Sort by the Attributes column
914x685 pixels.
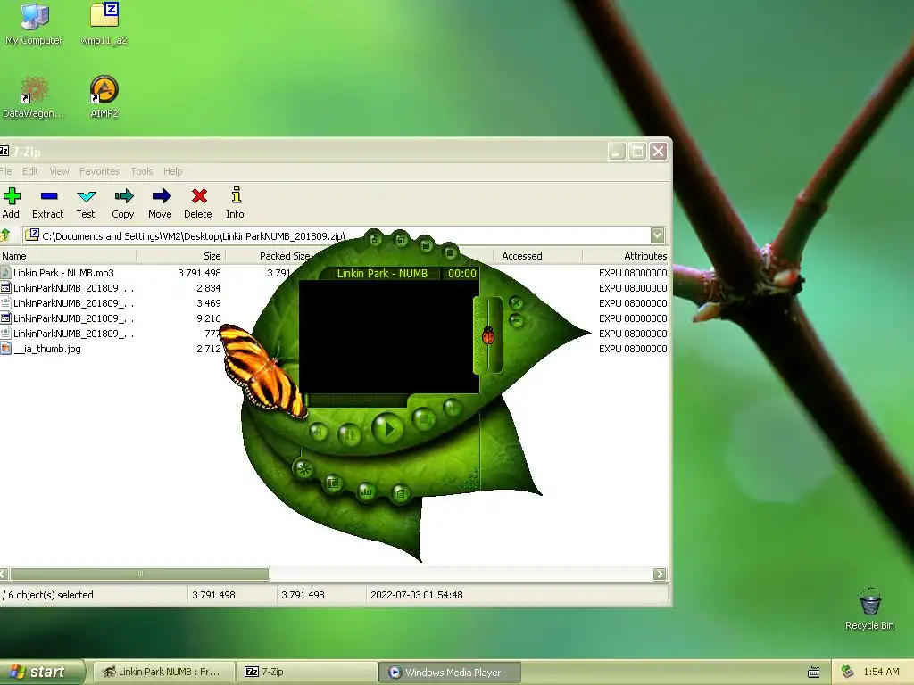click(x=626, y=256)
